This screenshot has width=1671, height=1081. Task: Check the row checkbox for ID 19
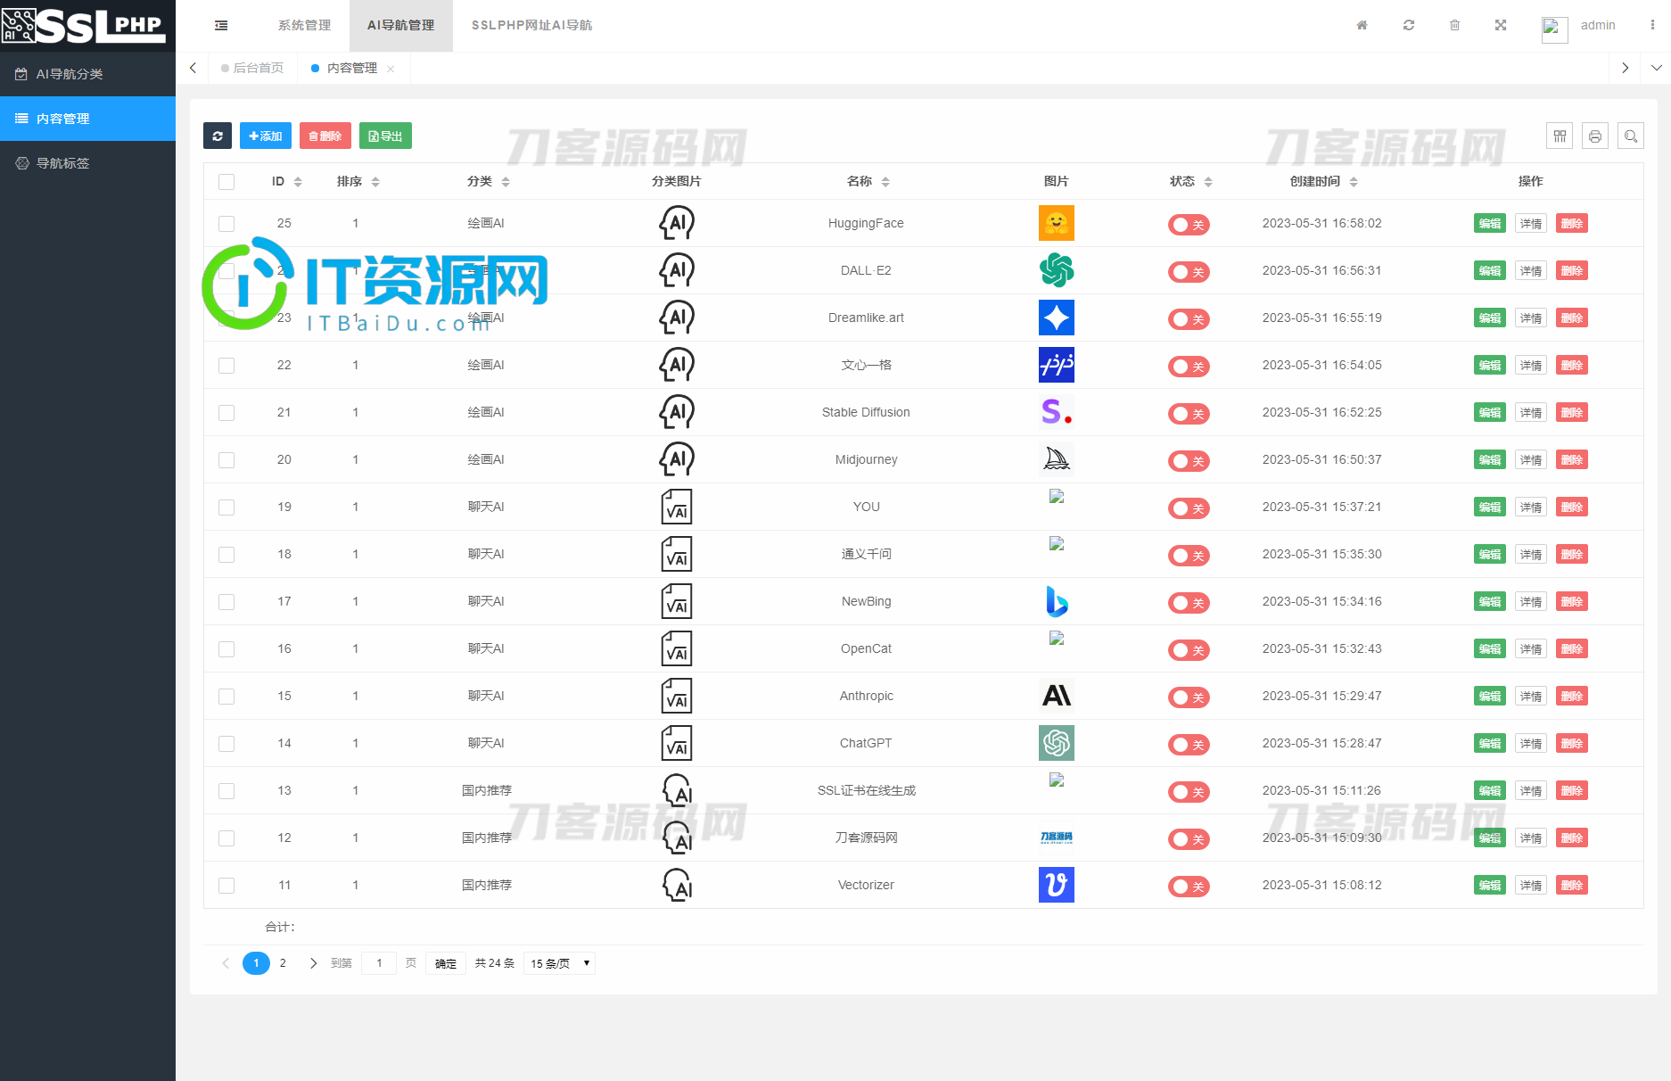[226, 507]
